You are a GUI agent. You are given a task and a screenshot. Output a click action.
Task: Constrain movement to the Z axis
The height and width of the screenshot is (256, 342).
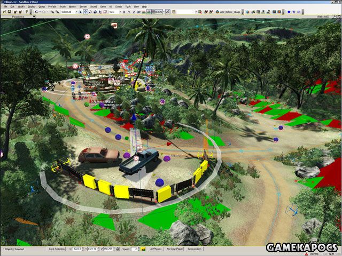coord(134,12)
